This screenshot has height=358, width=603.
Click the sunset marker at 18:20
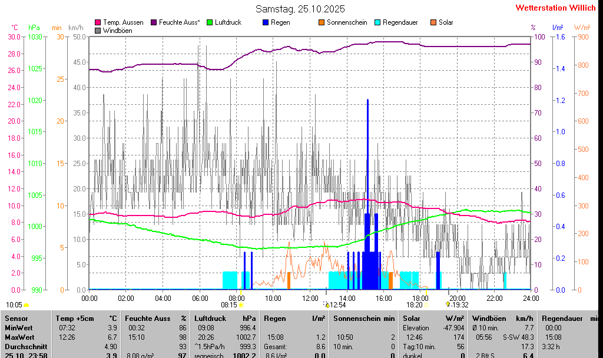coord(426,305)
